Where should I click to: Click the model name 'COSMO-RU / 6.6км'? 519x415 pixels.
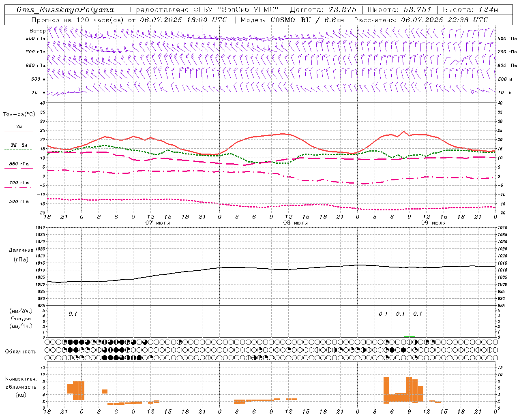pos(307,20)
